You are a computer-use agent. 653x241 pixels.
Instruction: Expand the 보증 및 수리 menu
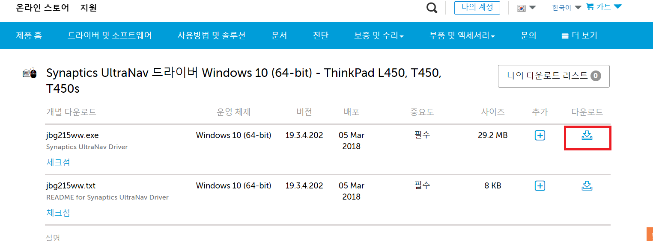click(x=379, y=36)
